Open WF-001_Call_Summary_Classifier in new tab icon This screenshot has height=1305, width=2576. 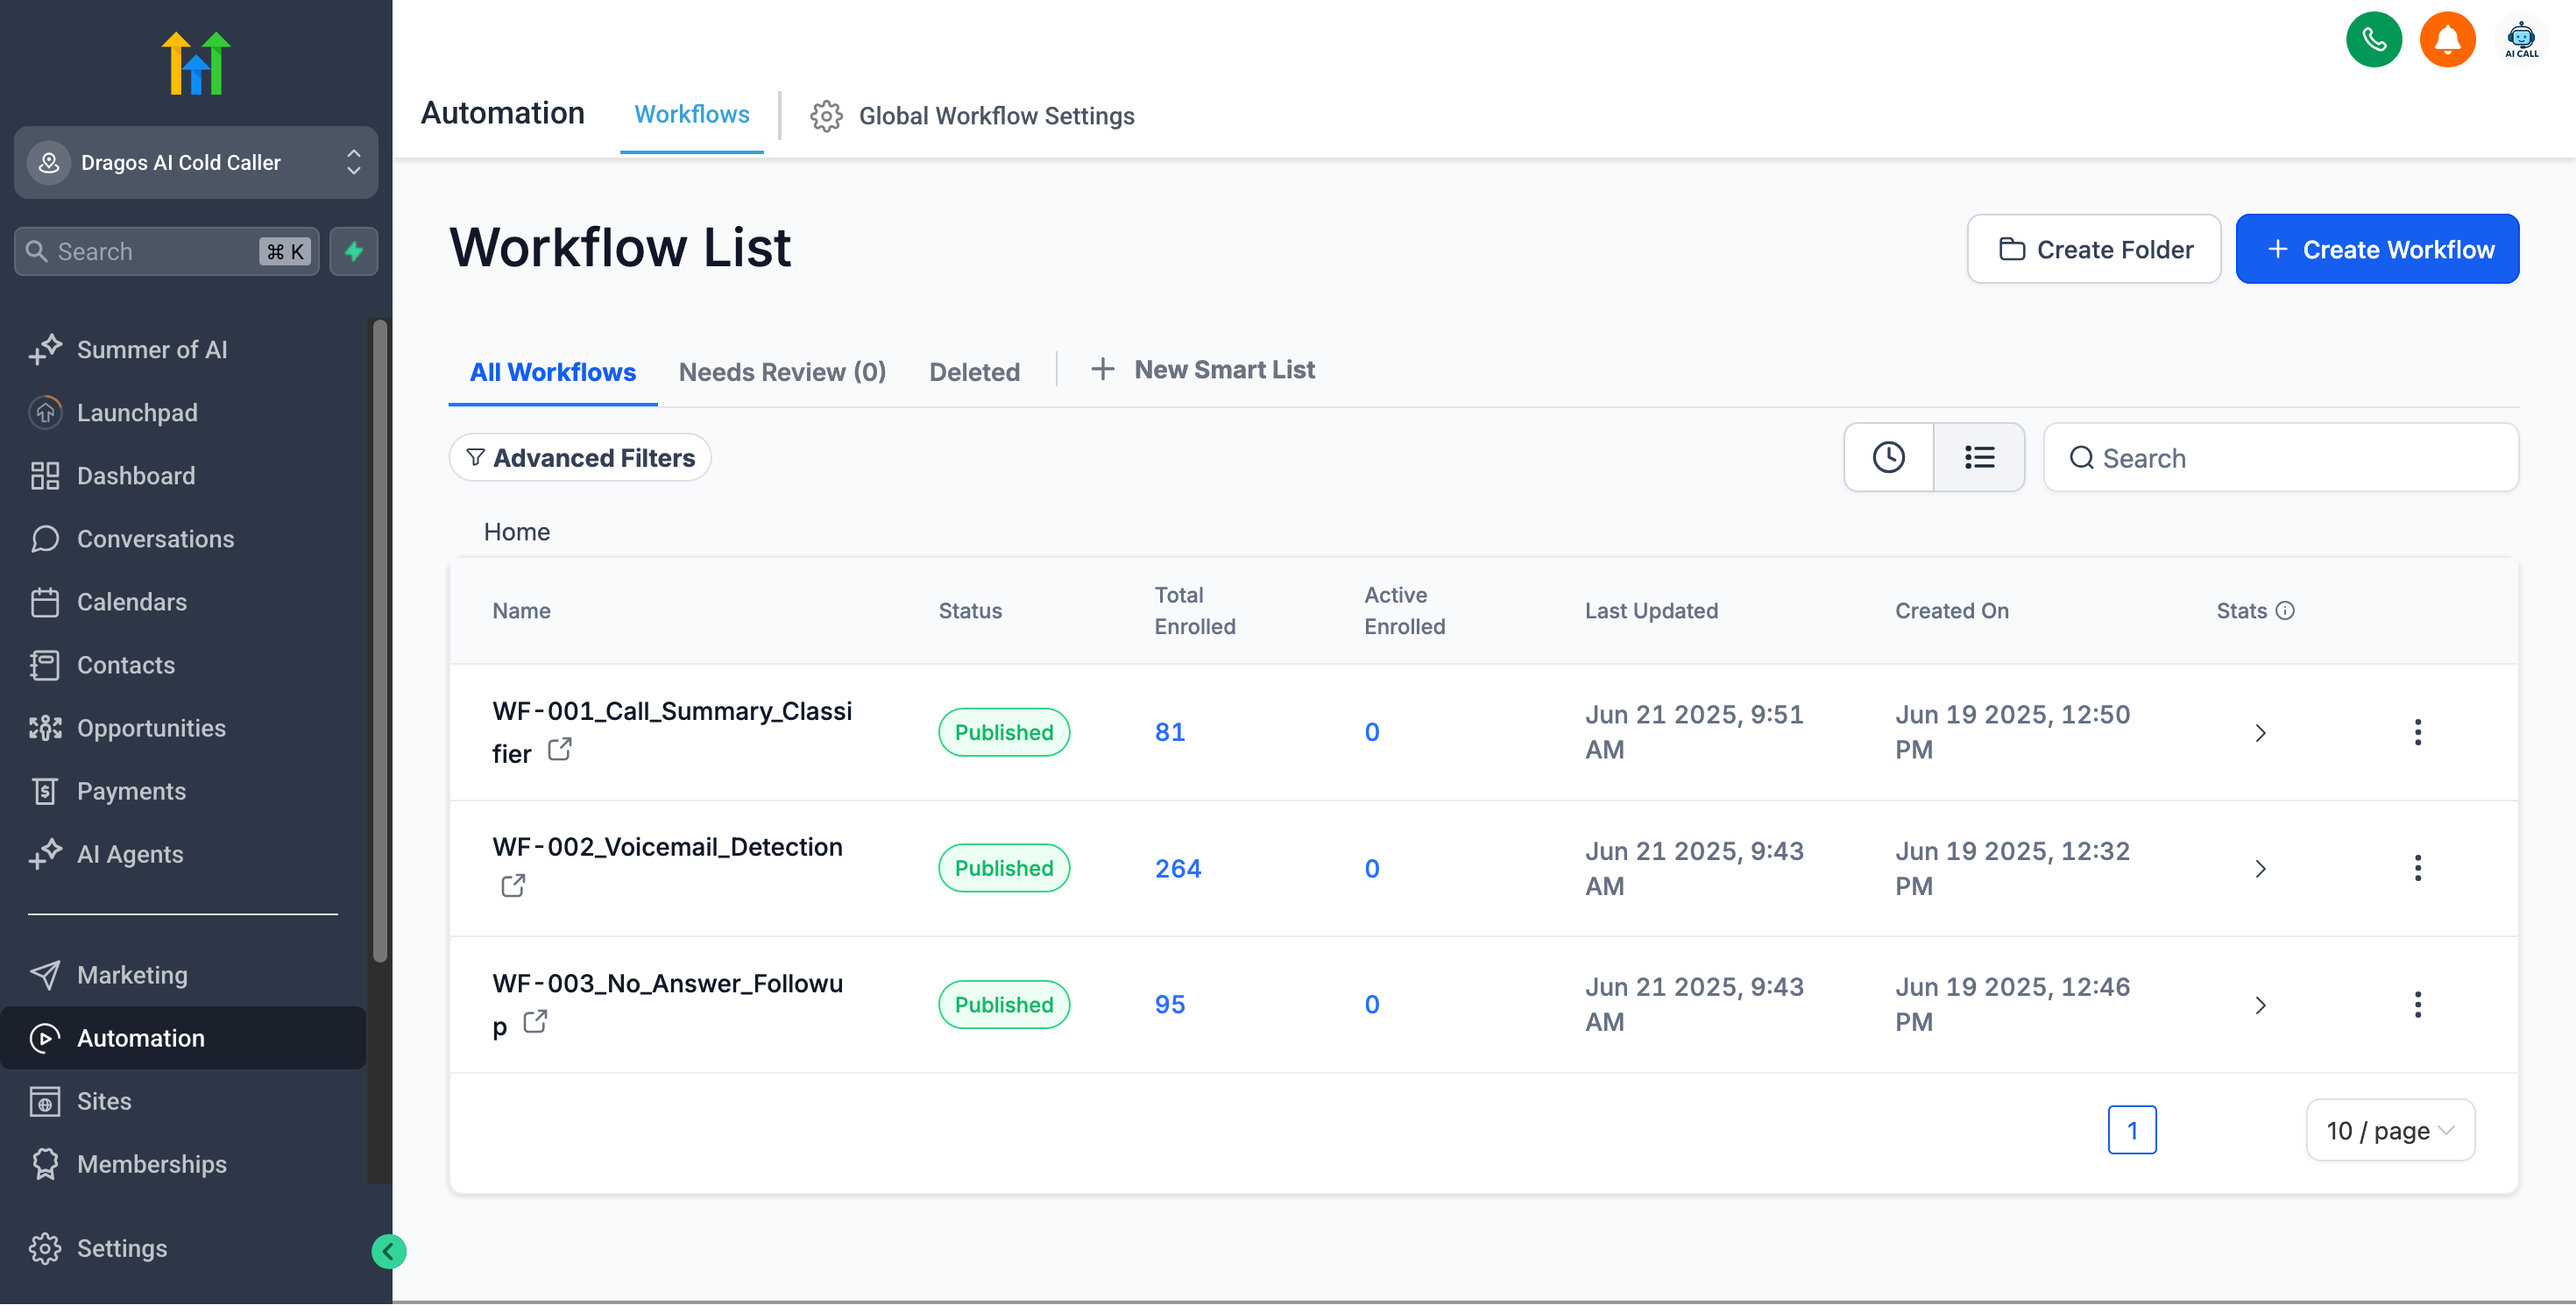tap(560, 750)
